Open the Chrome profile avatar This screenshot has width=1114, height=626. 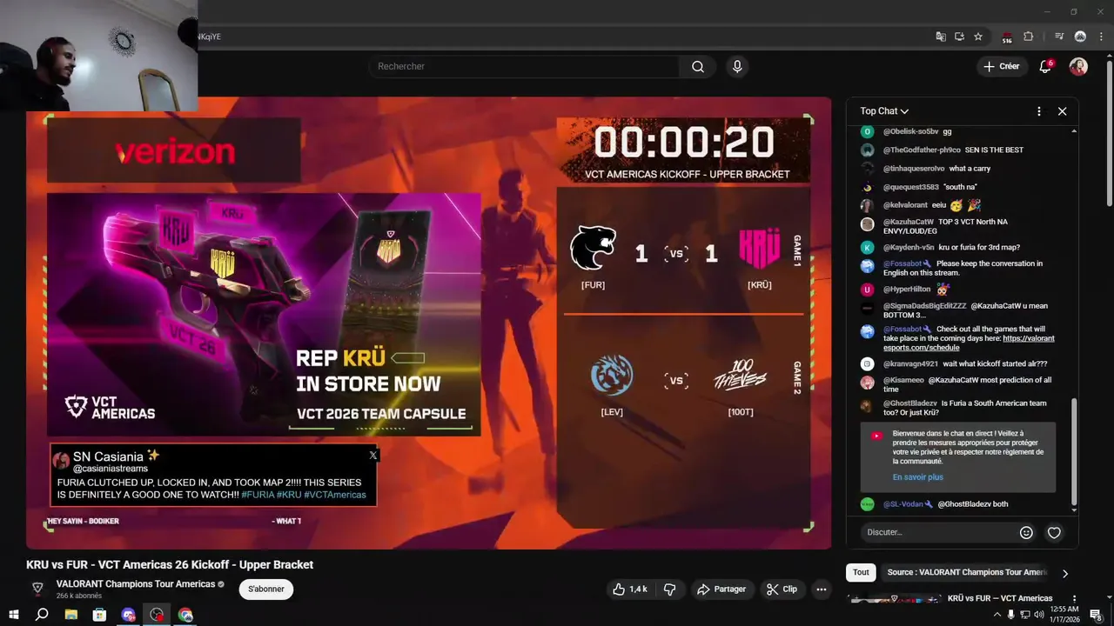pos(1080,37)
